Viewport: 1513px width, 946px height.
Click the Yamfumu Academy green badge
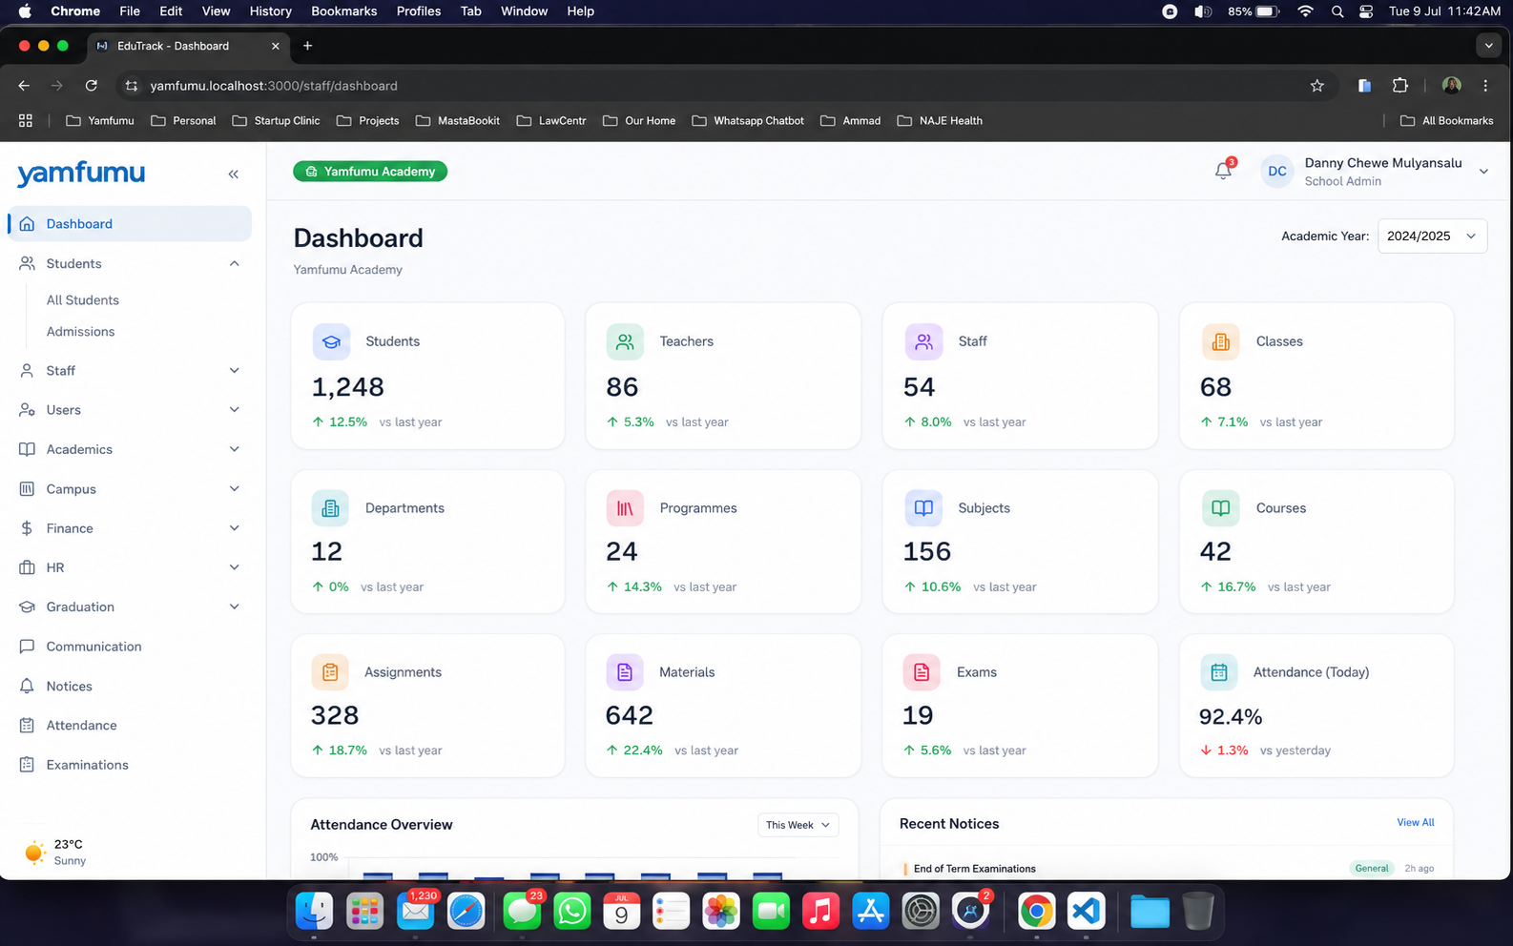pyautogui.click(x=370, y=172)
